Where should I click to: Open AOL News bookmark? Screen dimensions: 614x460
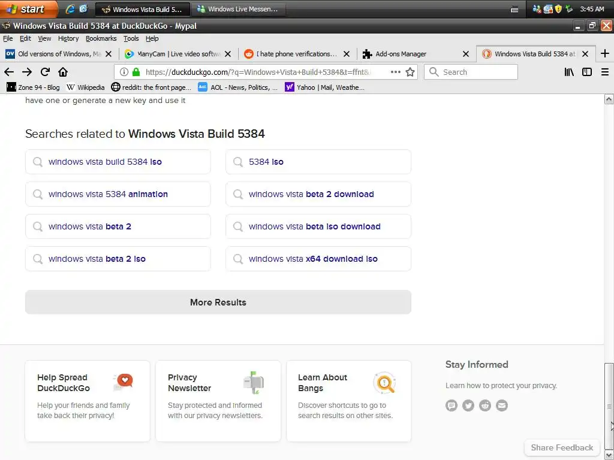237,87
